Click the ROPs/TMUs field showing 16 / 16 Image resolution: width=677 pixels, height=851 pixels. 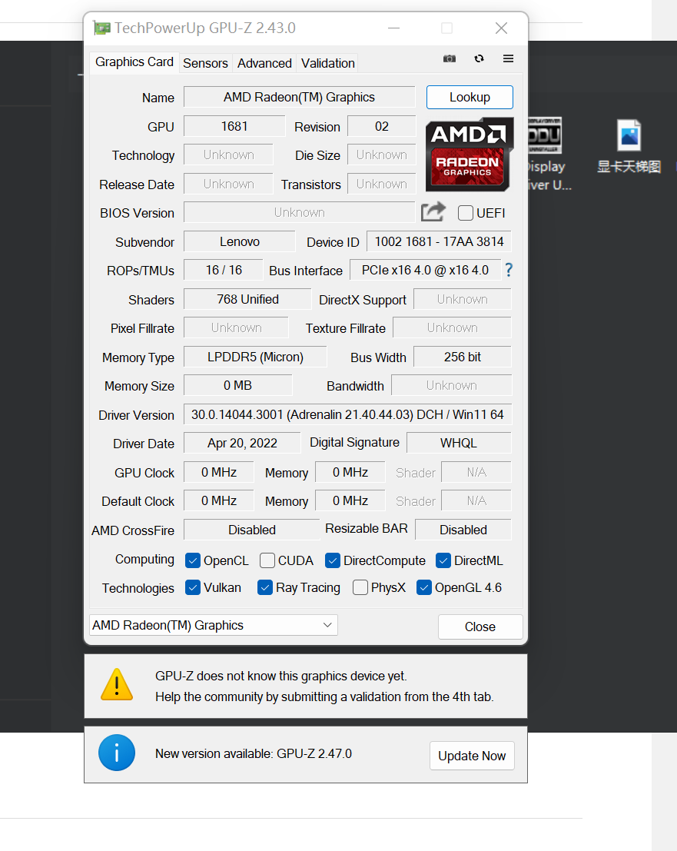coord(224,270)
